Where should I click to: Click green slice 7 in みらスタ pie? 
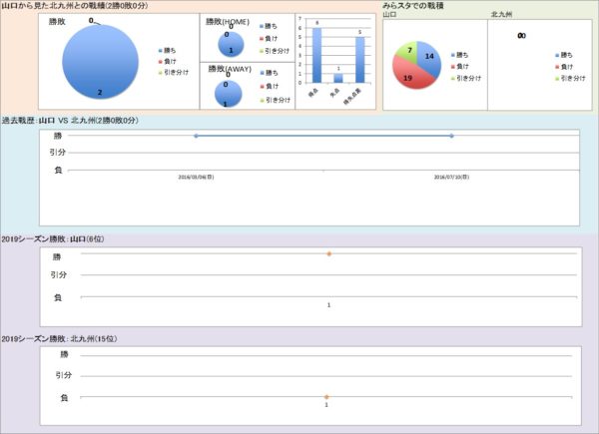(x=407, y=50)
